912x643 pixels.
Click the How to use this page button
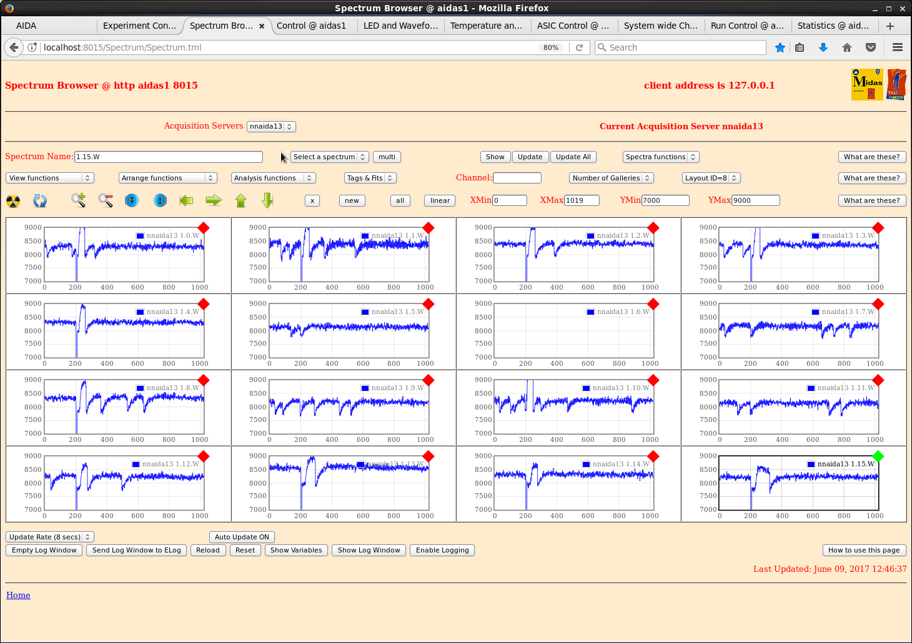865,550
